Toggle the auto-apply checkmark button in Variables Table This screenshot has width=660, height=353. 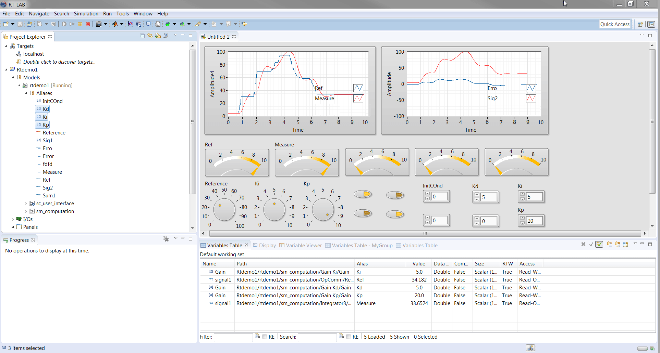[599, 244]
